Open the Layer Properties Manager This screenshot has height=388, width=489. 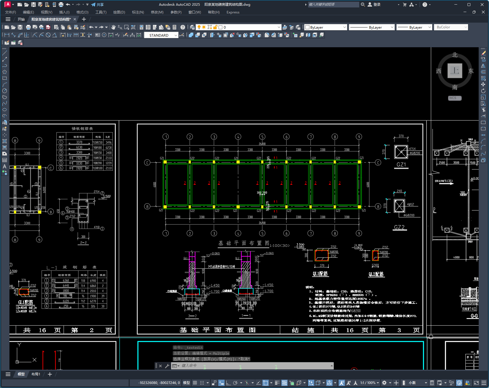(192, 27)
